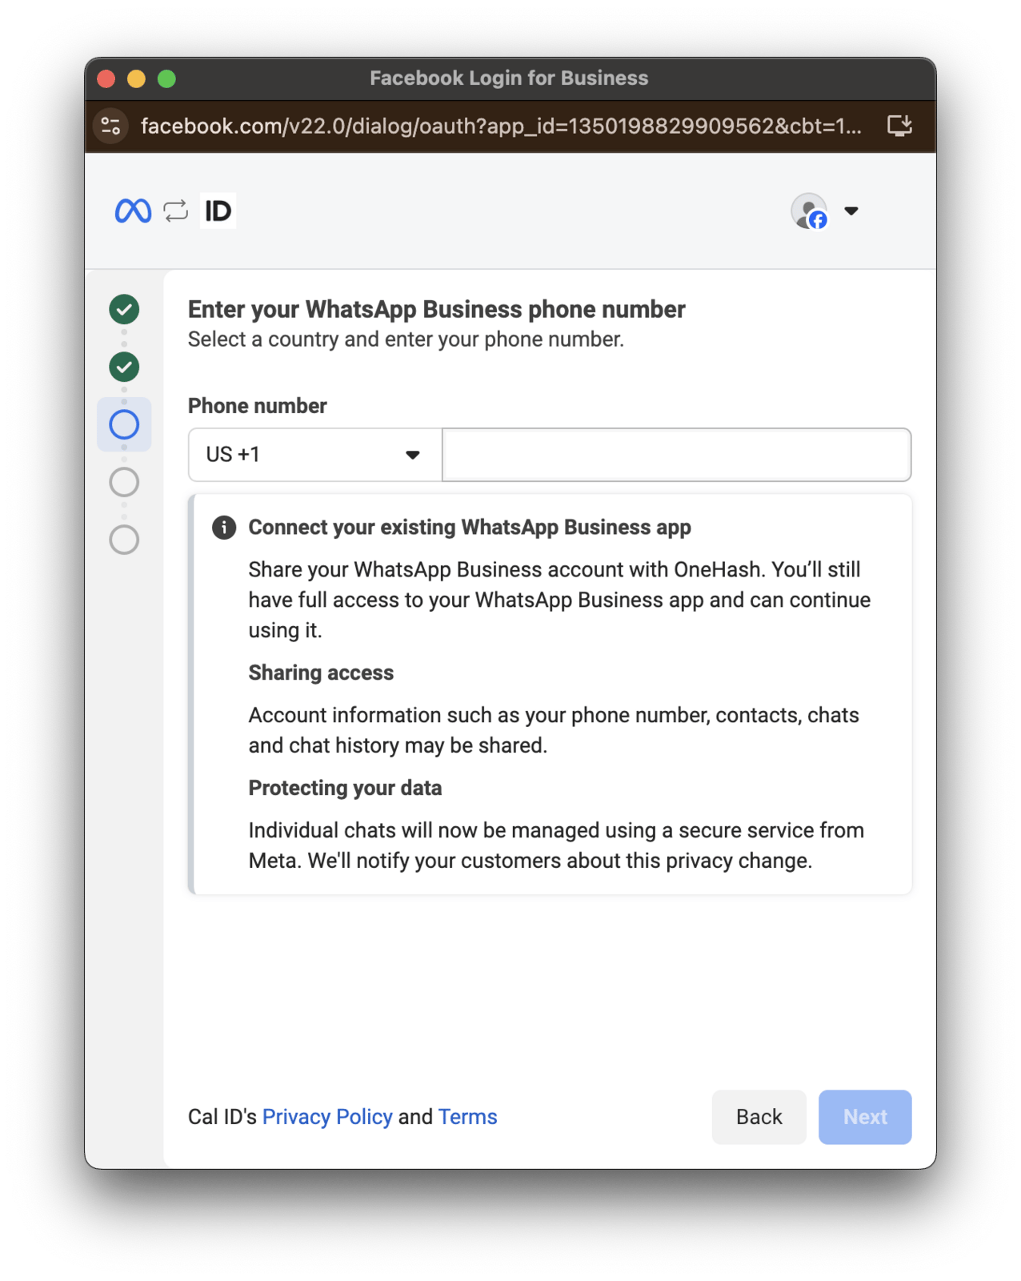Focus the phone number input field
Screen dimensions: 1021x1281
[x=677, y=455]
